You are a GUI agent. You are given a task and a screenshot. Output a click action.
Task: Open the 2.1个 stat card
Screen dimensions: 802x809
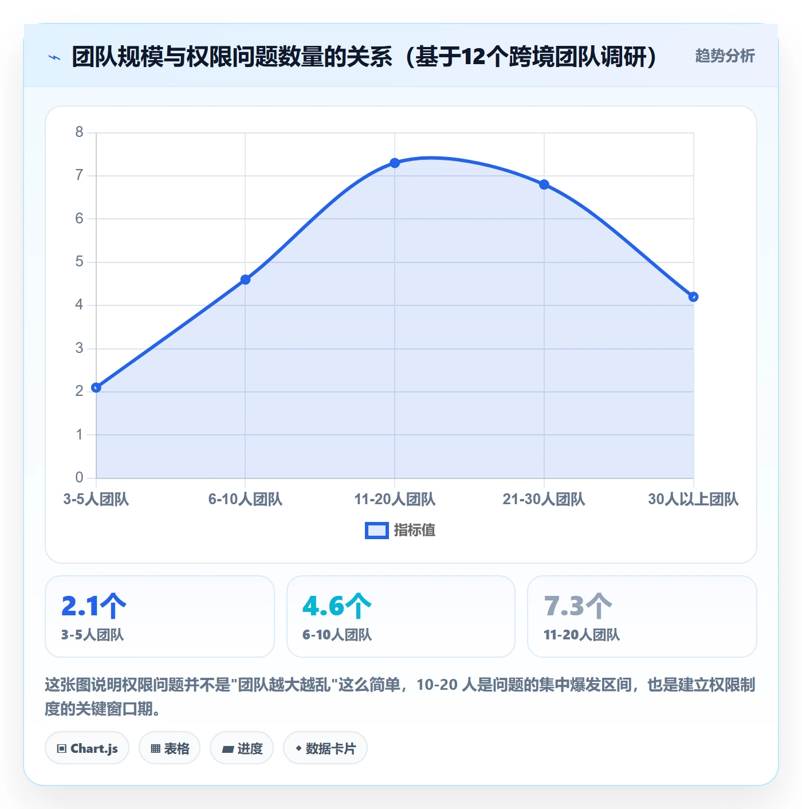[160, 616]
